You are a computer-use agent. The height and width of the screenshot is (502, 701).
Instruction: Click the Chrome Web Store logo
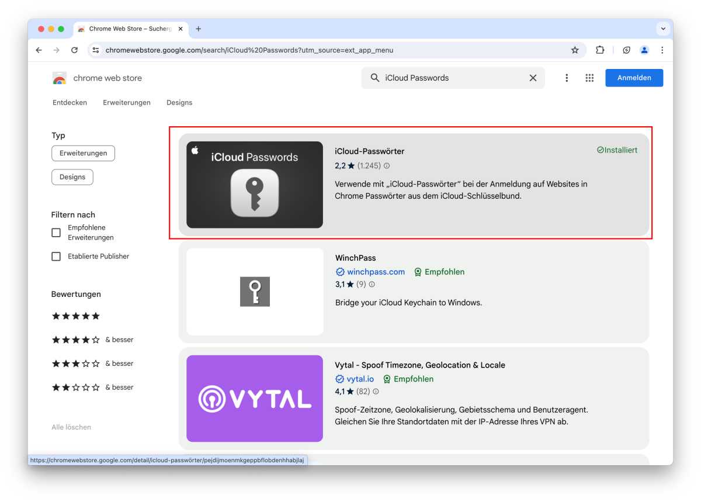[x=60, y=78]
